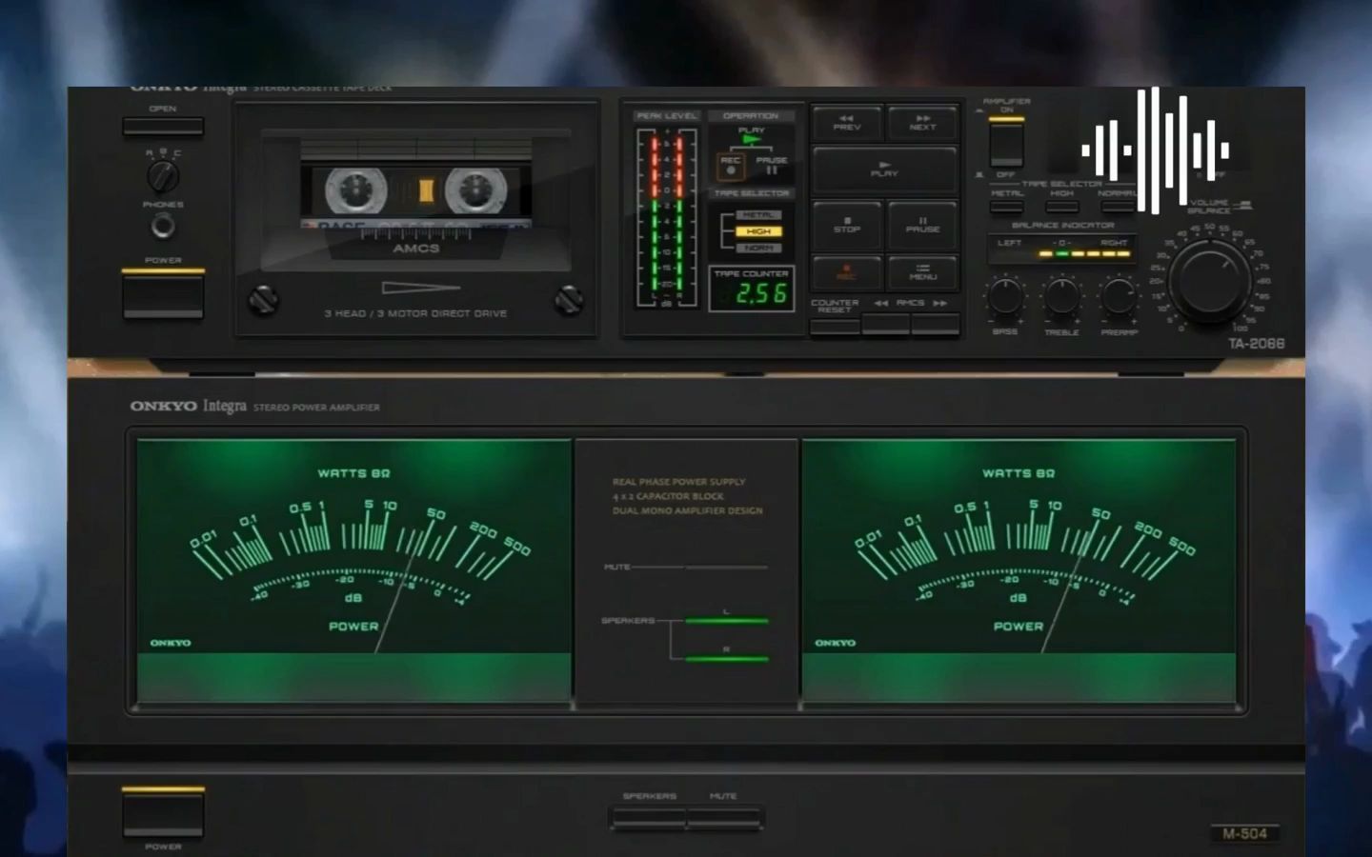Skip forward with the NEXT button
This screenshot has height=857, width=1372.
[x=922, y=124]
